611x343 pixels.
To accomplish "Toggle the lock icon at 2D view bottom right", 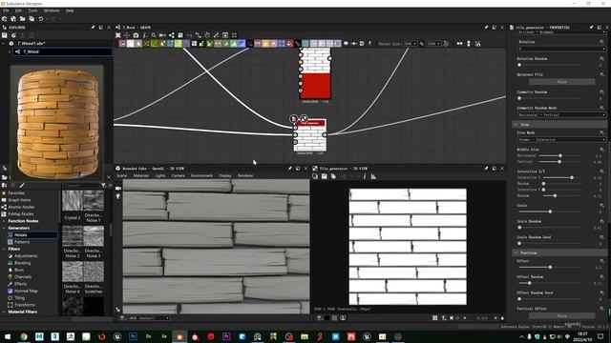I will point(502,318).
